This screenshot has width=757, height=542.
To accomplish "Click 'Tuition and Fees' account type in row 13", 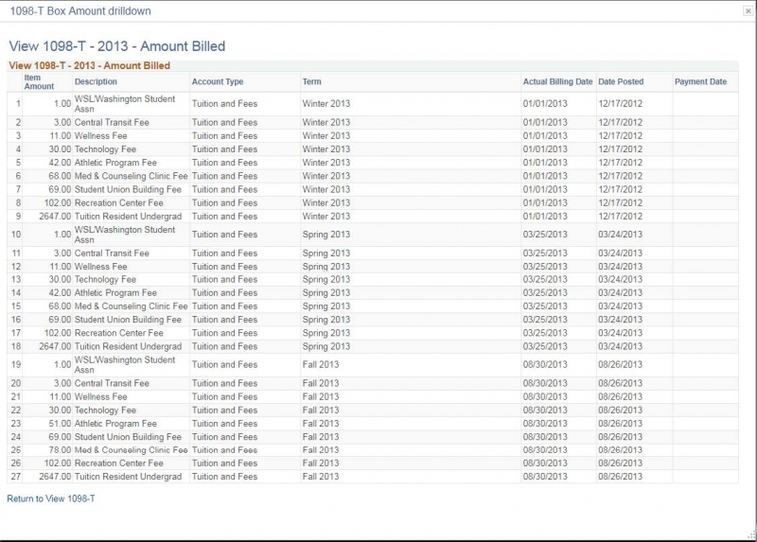I will [x=224, y=279].
